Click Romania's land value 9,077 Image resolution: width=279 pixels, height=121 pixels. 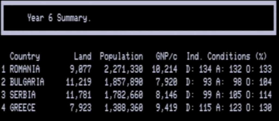tap(81, 69)
